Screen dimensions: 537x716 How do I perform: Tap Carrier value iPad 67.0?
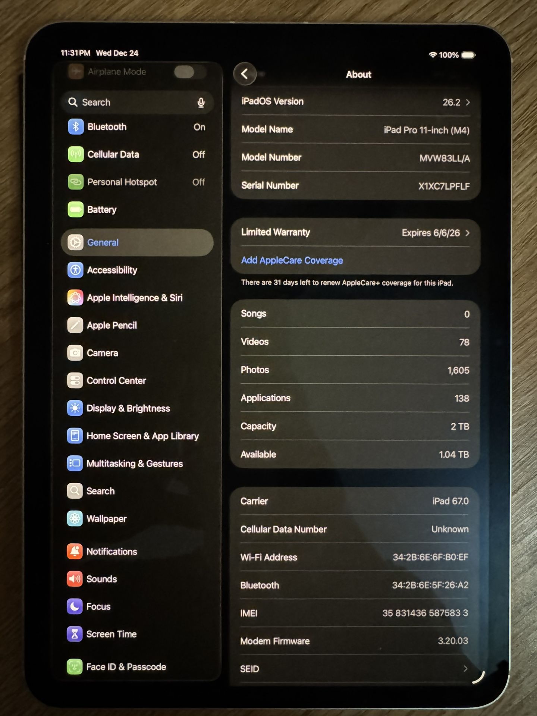pyautogui.click(x=355, y=501)
